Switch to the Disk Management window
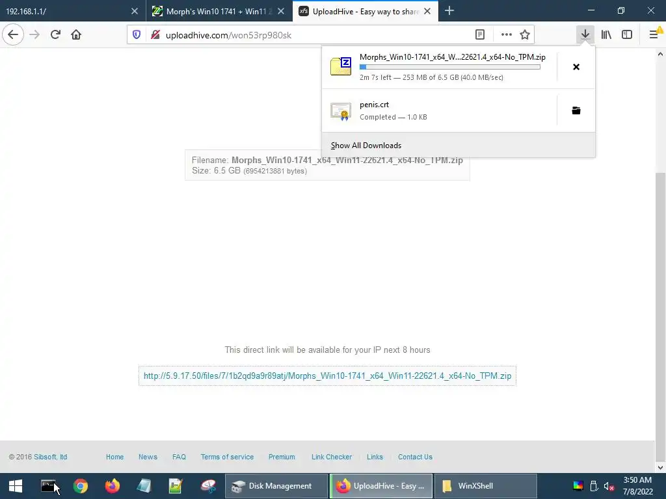The image size is (666, 499). tap(276, 486)
